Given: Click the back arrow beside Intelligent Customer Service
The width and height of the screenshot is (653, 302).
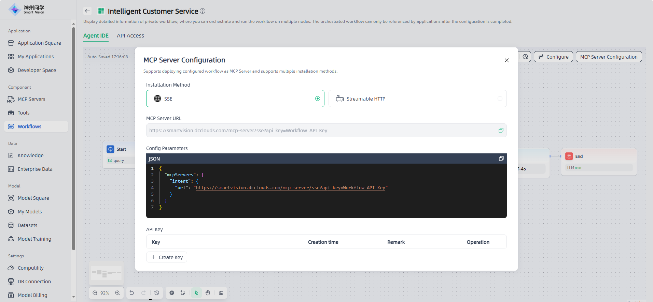Looking at the screenshot, I should click(x=87, y=11).
